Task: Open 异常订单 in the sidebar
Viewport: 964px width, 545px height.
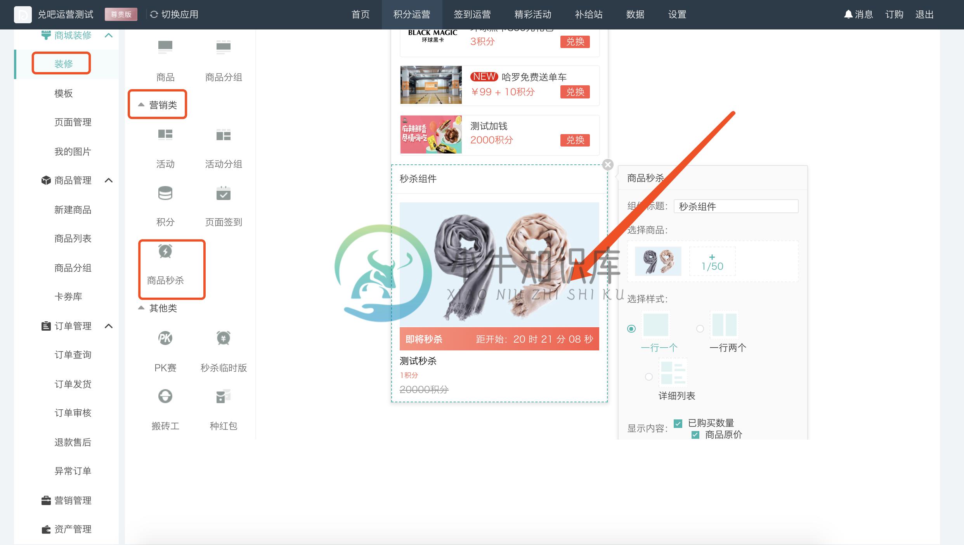Action: 73,471
